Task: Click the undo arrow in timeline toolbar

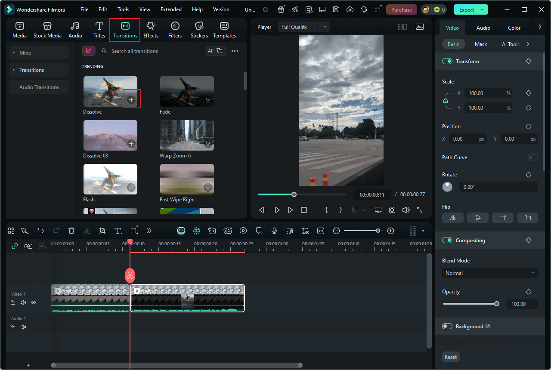Action: [40, 231]
